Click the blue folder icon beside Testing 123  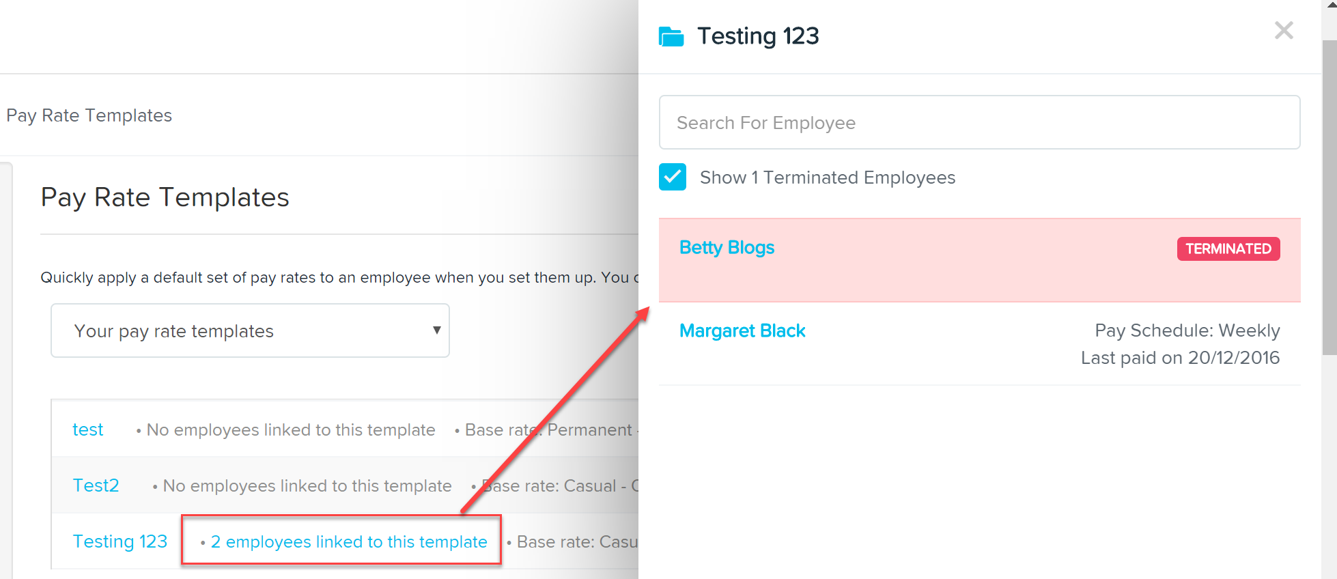[x=671, y=36]
